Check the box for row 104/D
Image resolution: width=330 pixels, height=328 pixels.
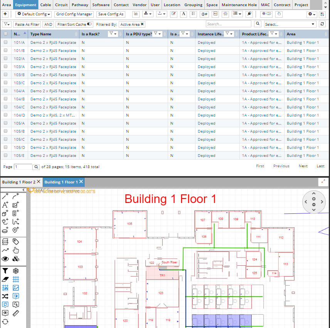(5, 115)
